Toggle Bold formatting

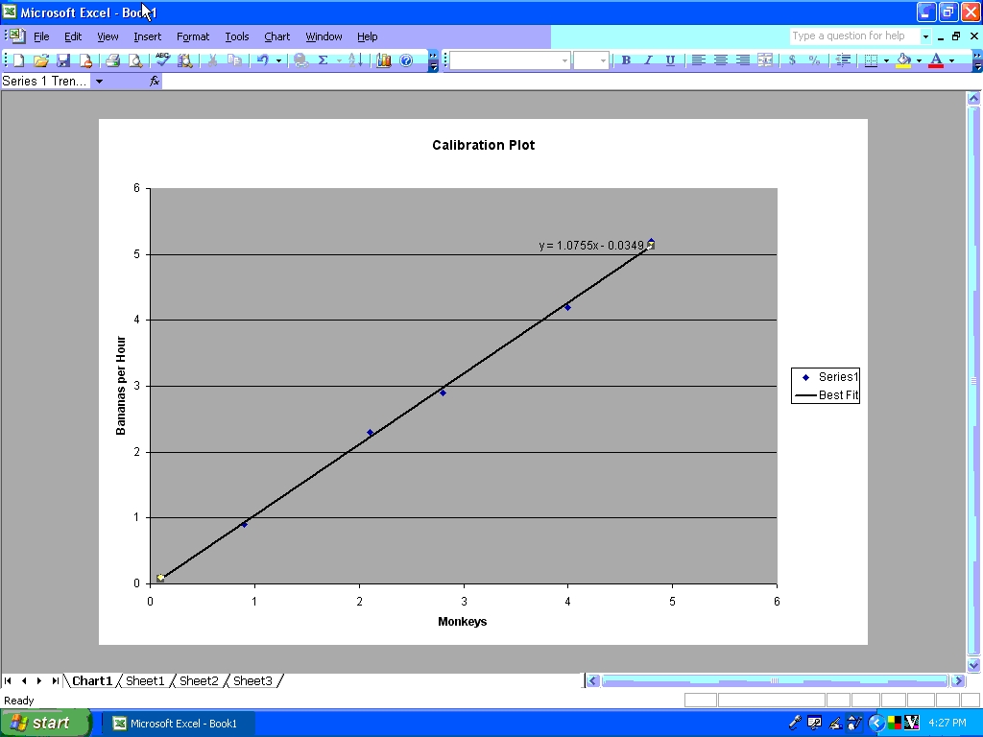pos(626,59)
